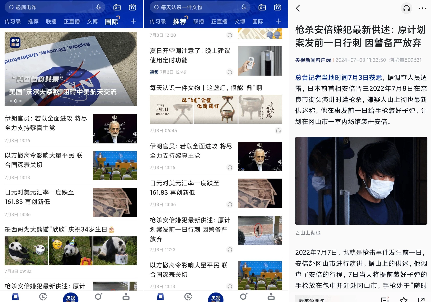431x302 pixels.
Task: Switch to 传习录 tab on the left screen
Action: [x=13, y=22]
